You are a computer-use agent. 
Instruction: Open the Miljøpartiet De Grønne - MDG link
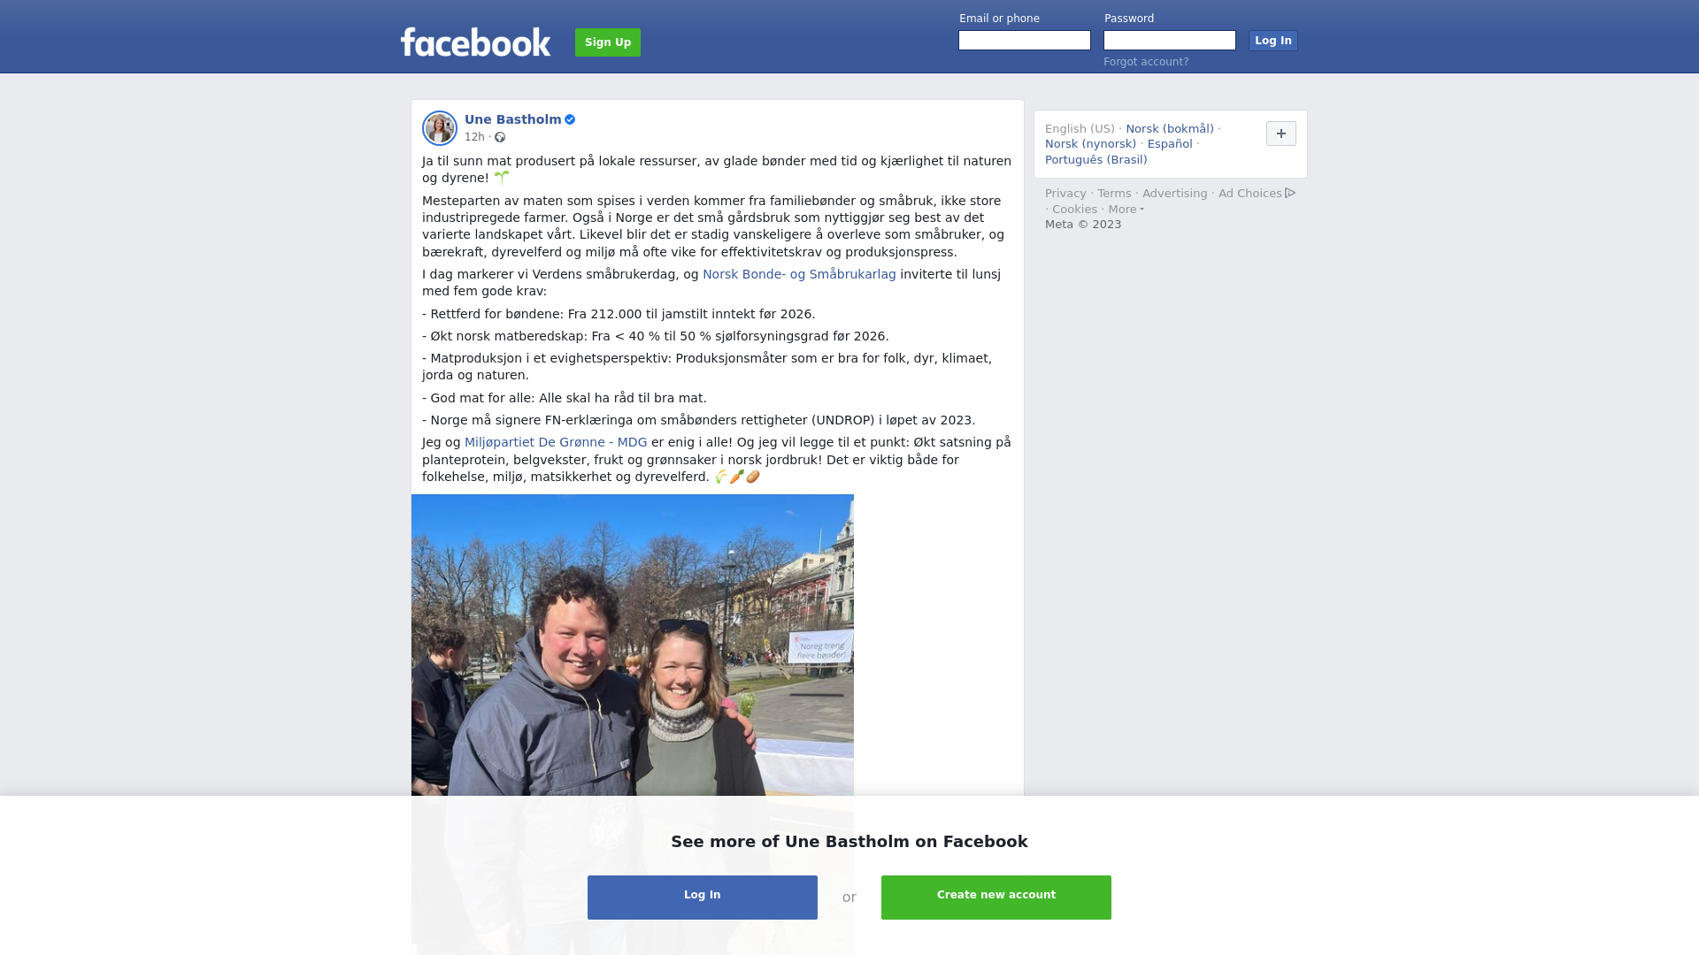[x=556, y=443]
